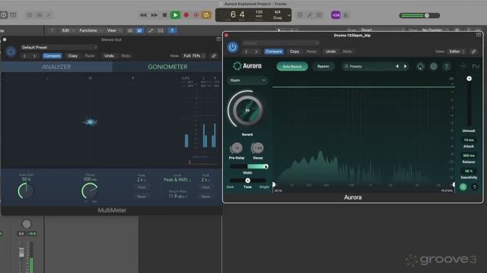Click the Aurora reset/refresh circular icon
This screenshot has height=273, width=487.
click(420, 67)
